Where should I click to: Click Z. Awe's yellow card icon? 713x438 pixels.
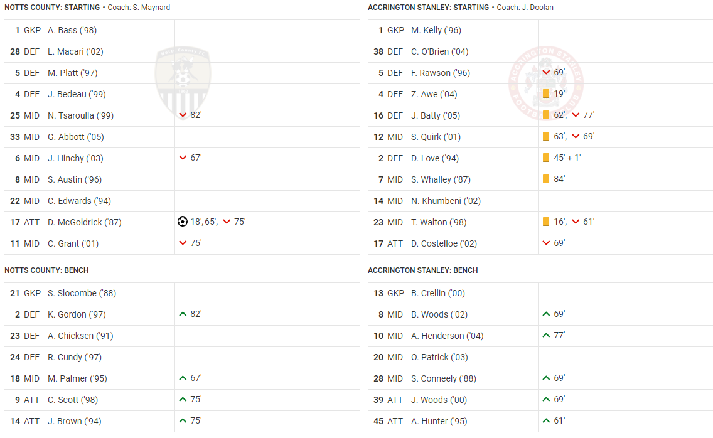point(546,93)
